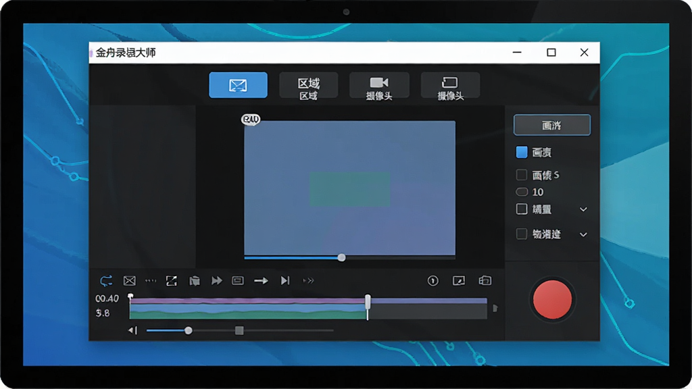Maximize the 金舟录屏大师 window
The image size is (692, 389).
click(551, 53)
